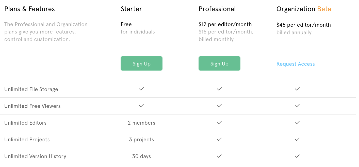Viewport: 359px width, 167px height.
Task: Select the Professional column header
Action: pos(217,9)
